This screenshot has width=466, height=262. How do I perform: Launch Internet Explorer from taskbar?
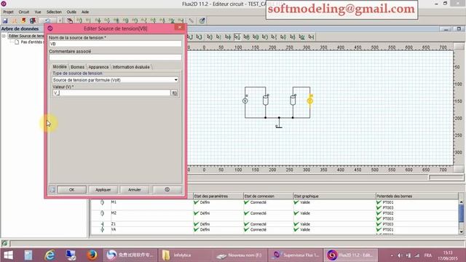50,255
